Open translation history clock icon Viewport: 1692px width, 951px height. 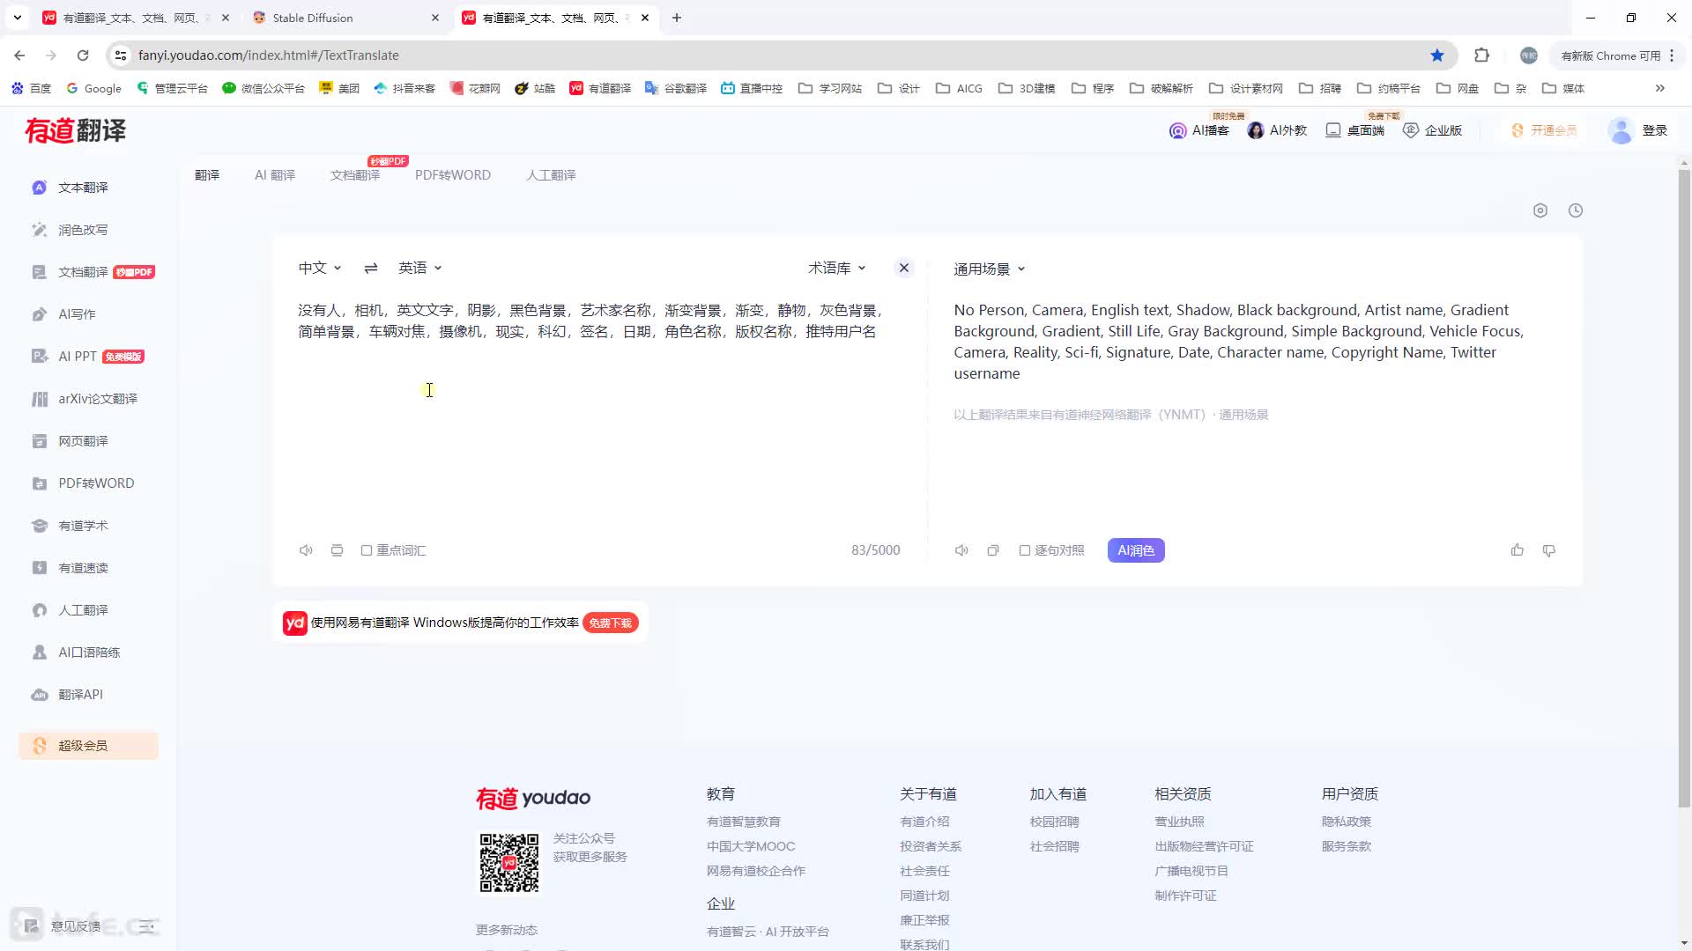click(1576, 210)
